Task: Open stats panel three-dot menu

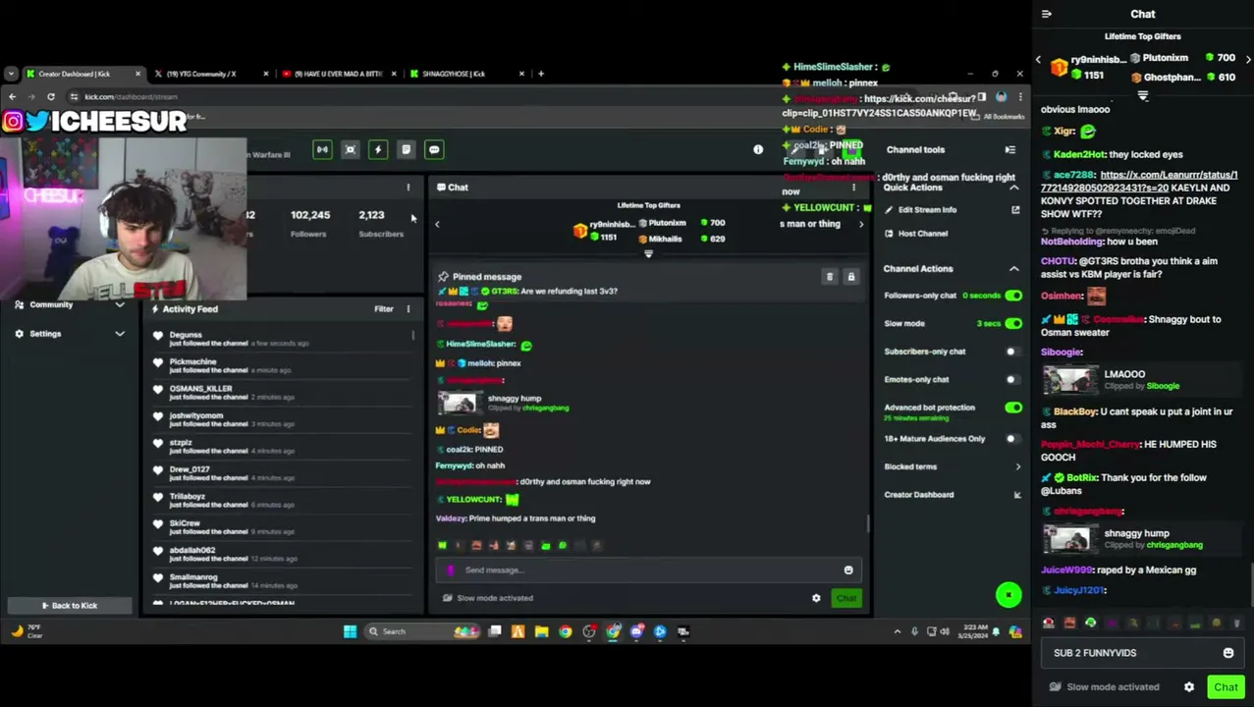Action: (x=409, y=187)
